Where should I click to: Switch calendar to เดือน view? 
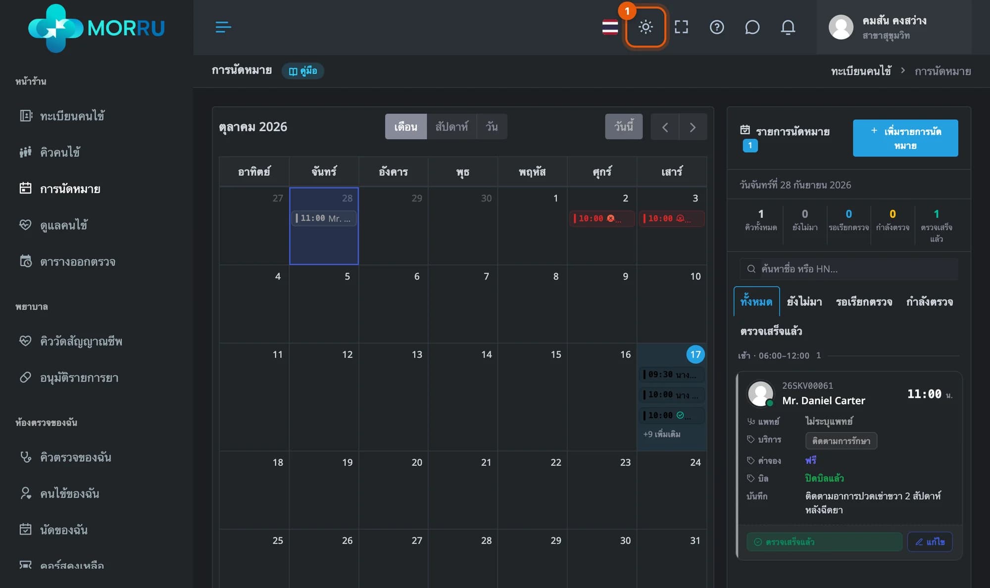tap(406, 127)
